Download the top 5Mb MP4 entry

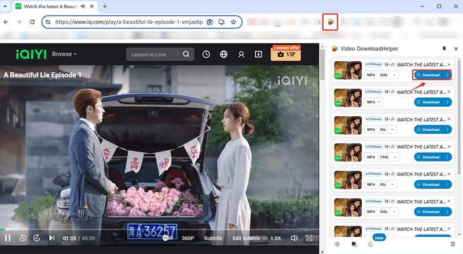[428, 75]
